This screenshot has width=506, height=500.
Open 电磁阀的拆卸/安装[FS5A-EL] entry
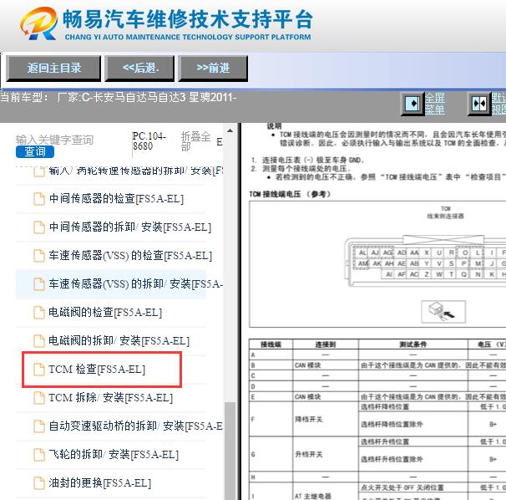[x=119, y=340]
